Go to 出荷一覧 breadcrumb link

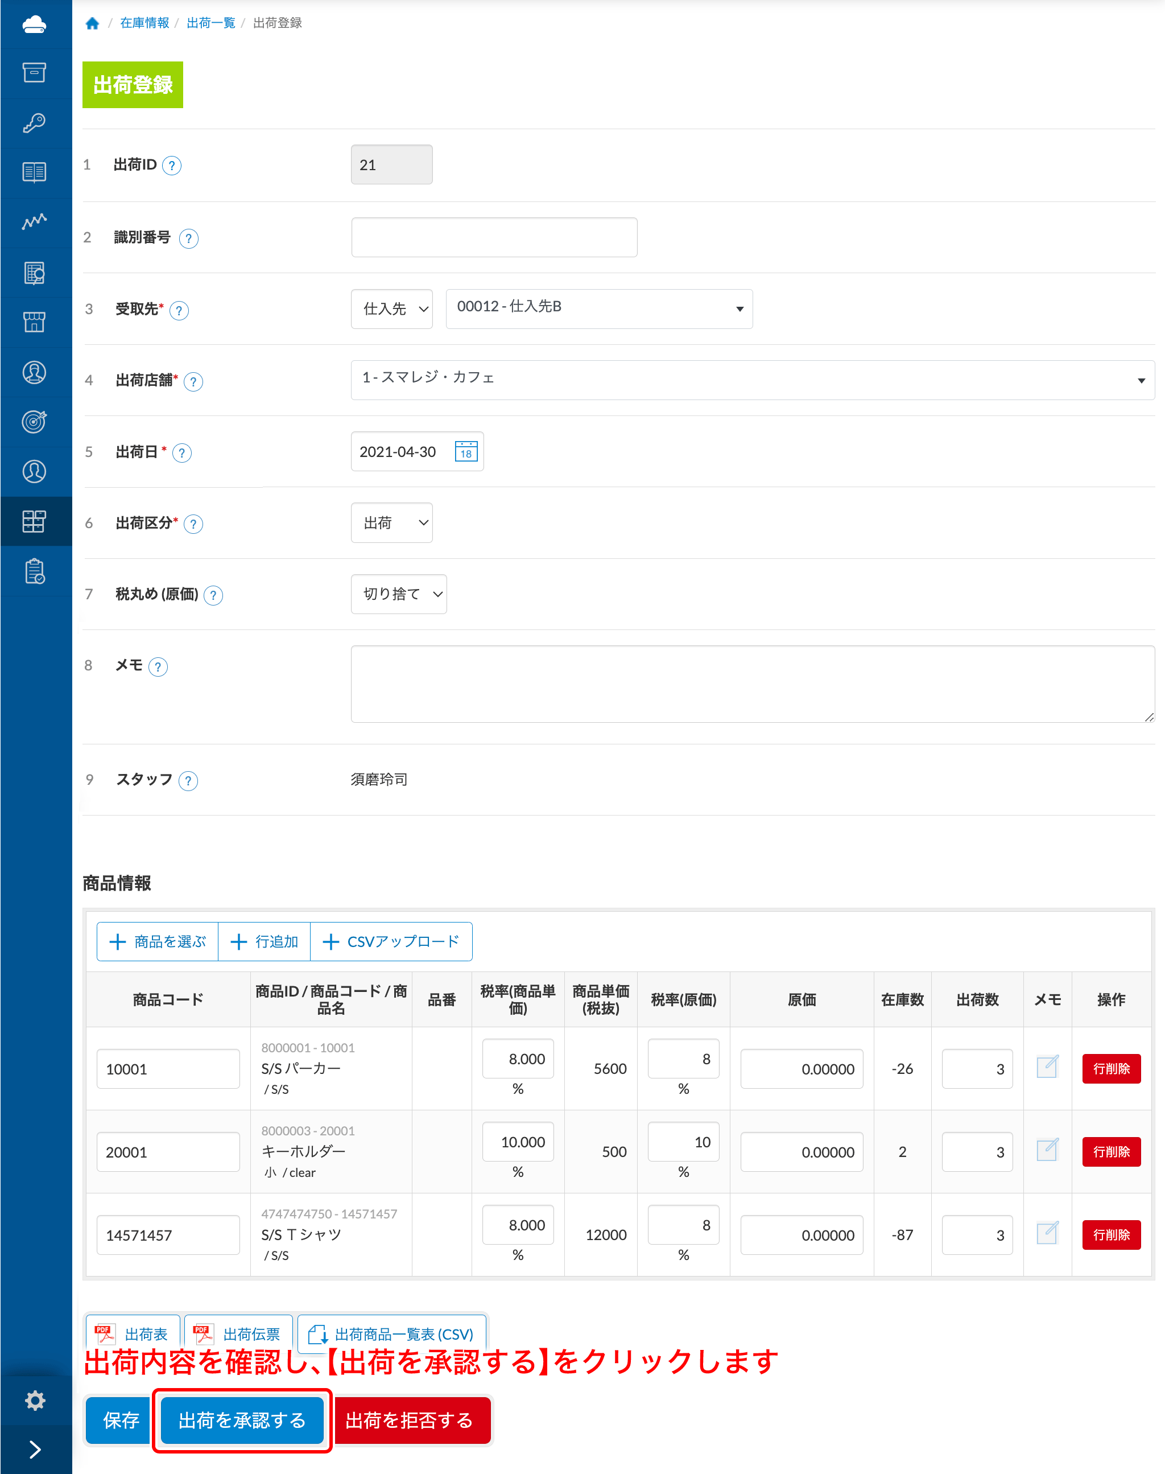(211, 23)
